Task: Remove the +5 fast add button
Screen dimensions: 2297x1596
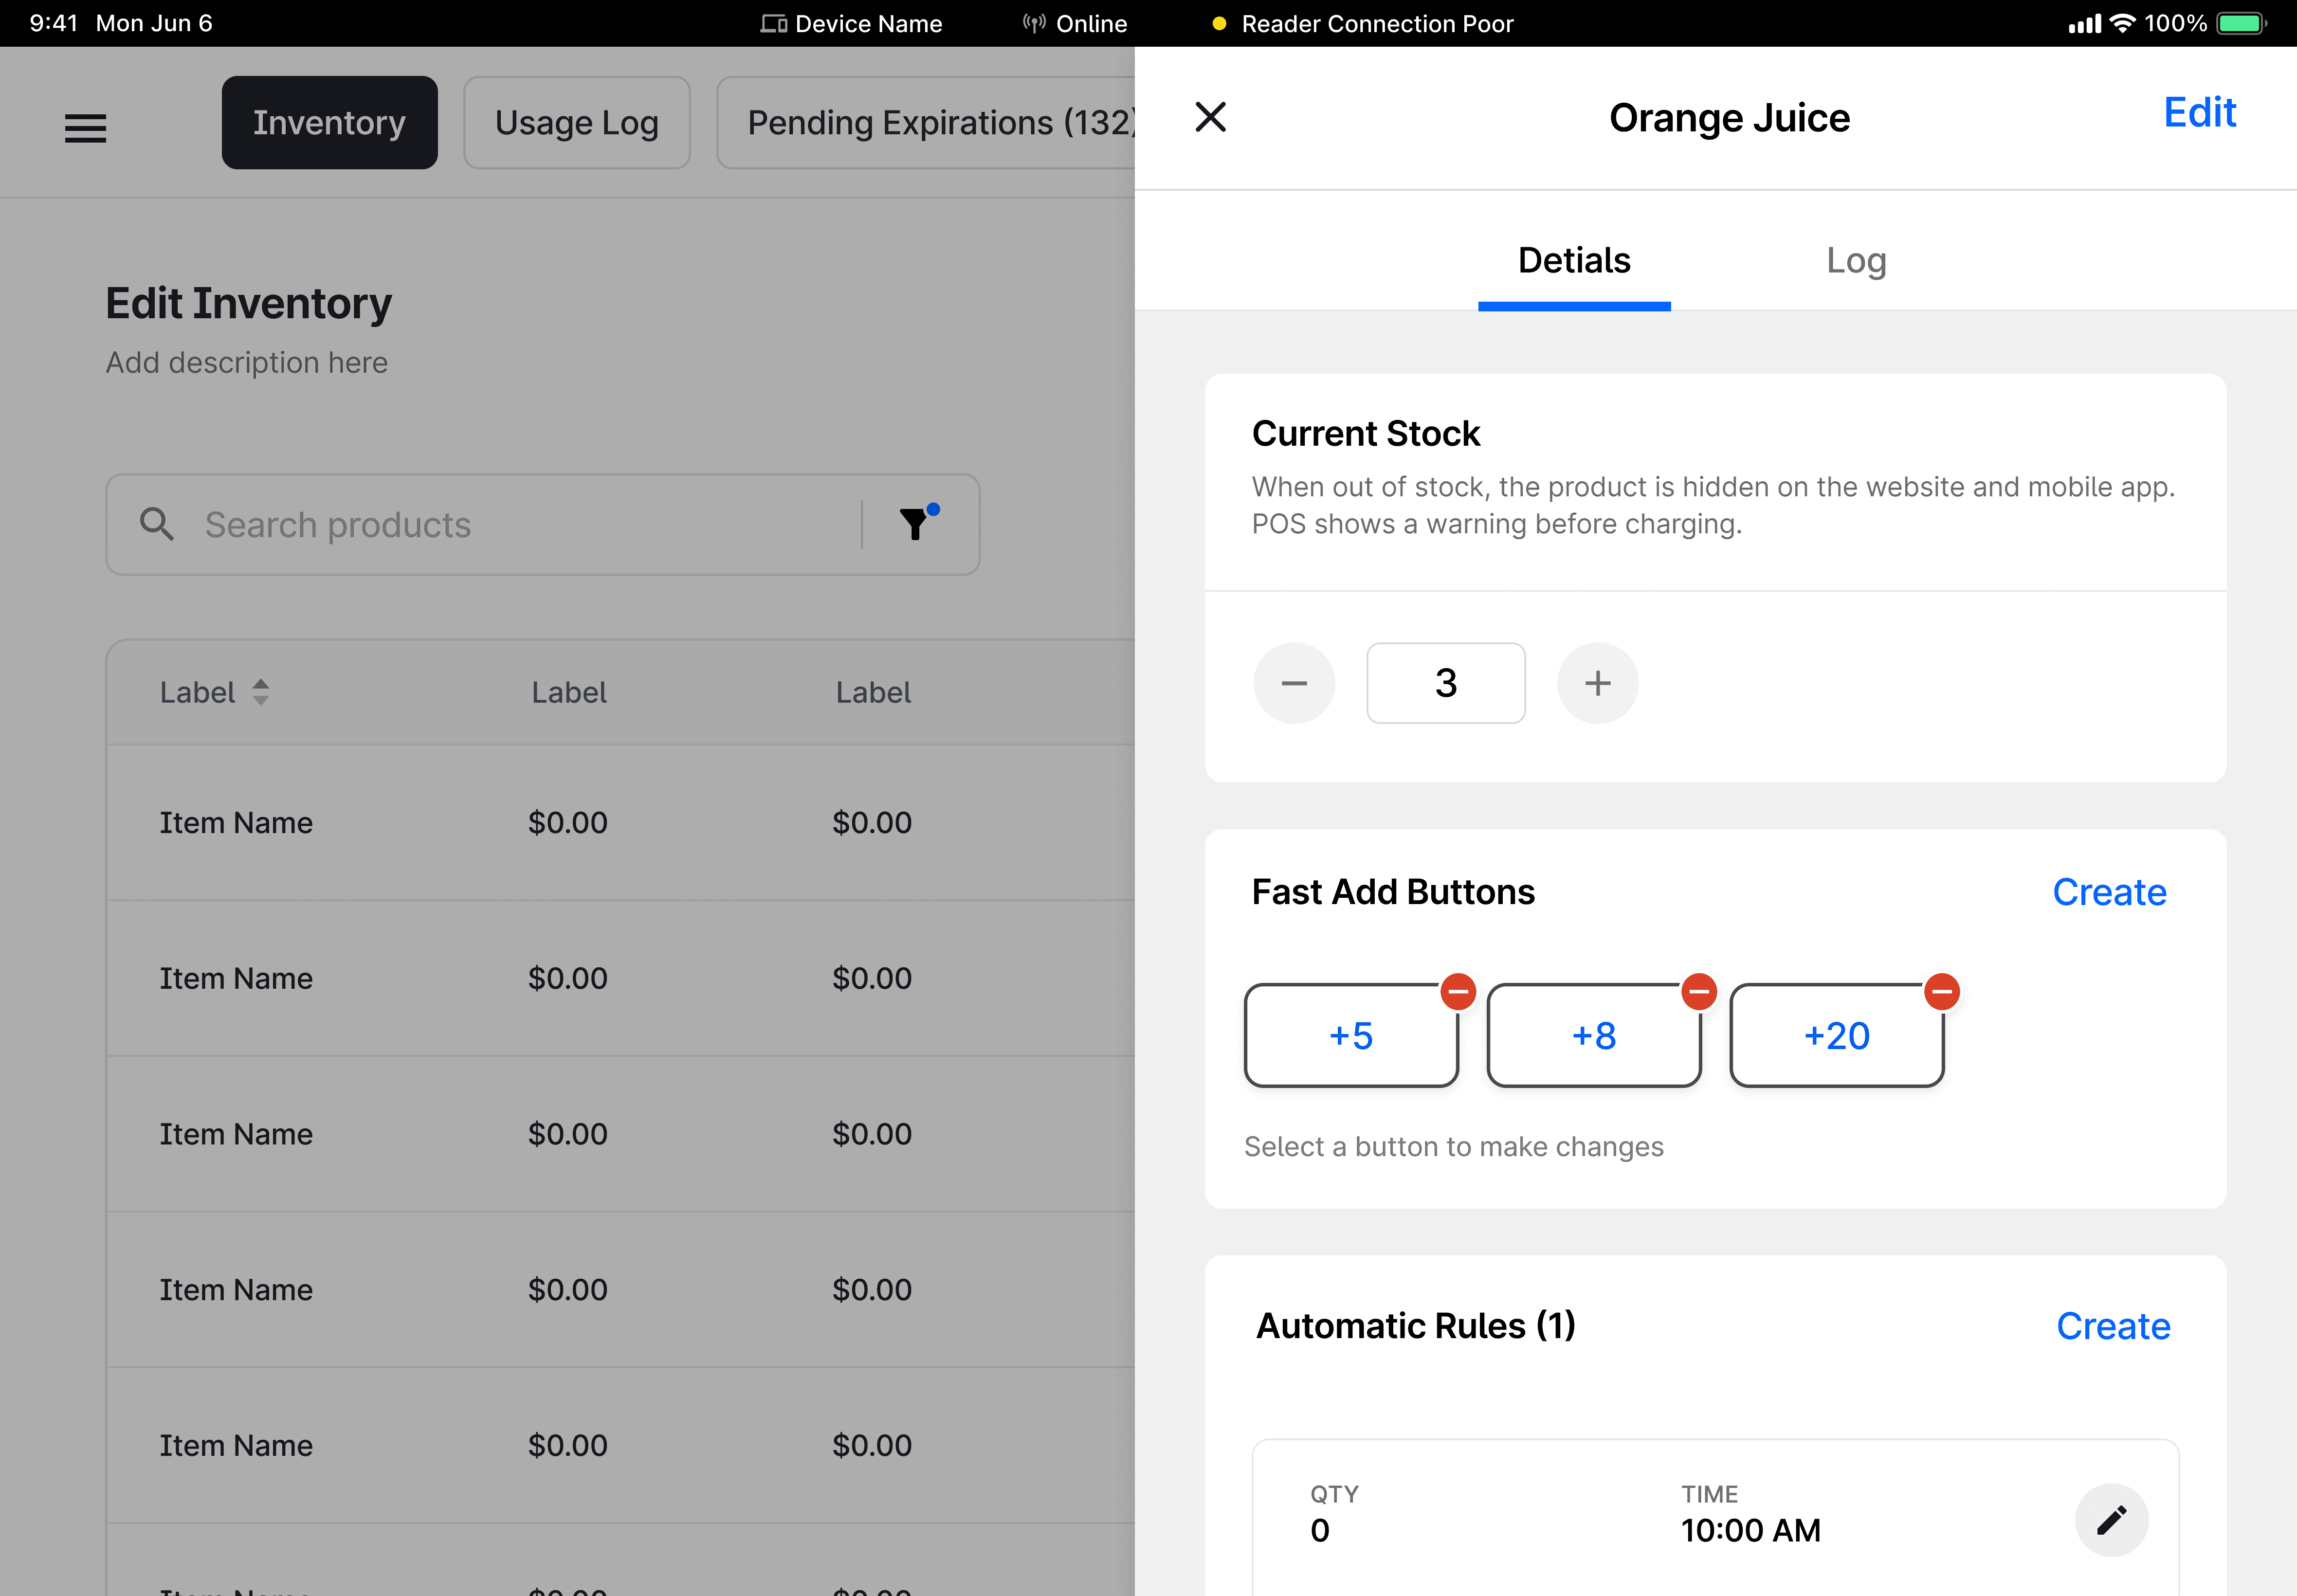Action: click(x=1458, y=992)
